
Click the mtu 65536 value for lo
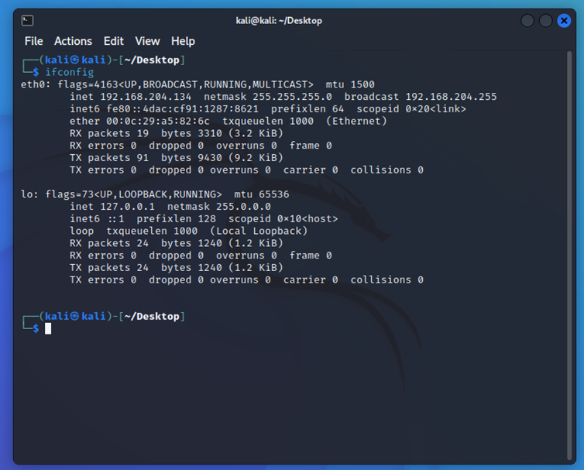(x=276, y=194)
